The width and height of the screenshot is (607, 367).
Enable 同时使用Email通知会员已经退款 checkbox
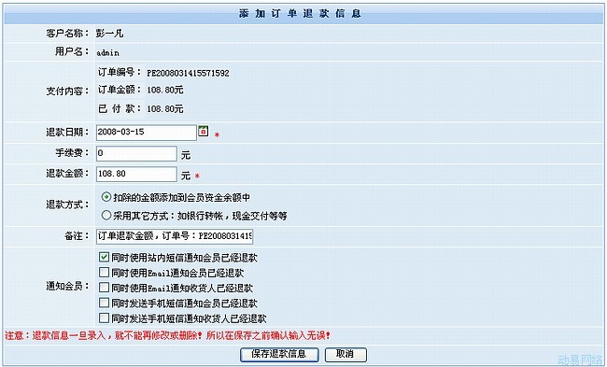[104, 272]
